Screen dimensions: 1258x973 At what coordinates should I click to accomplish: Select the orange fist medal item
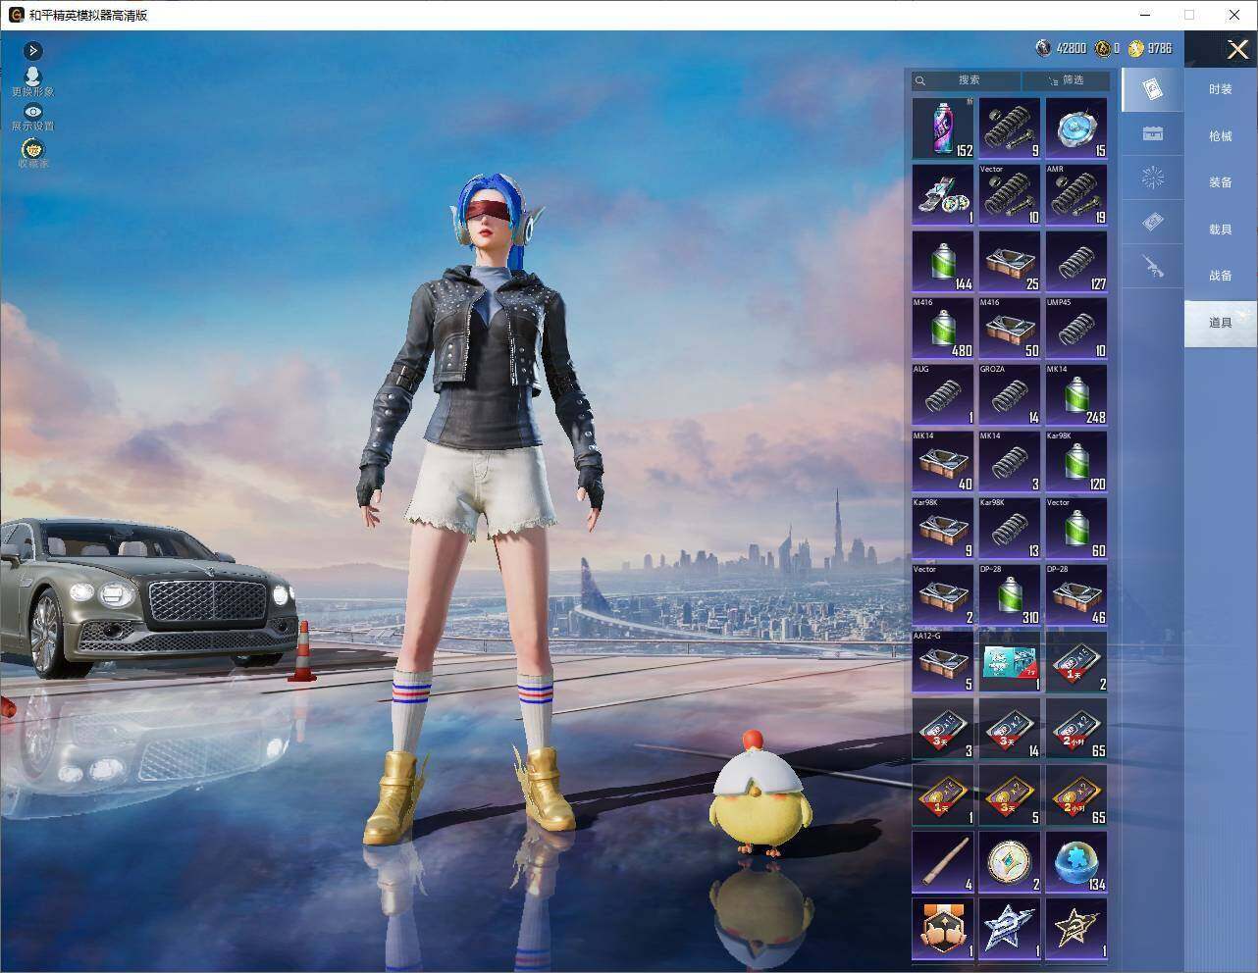point(943,928)
